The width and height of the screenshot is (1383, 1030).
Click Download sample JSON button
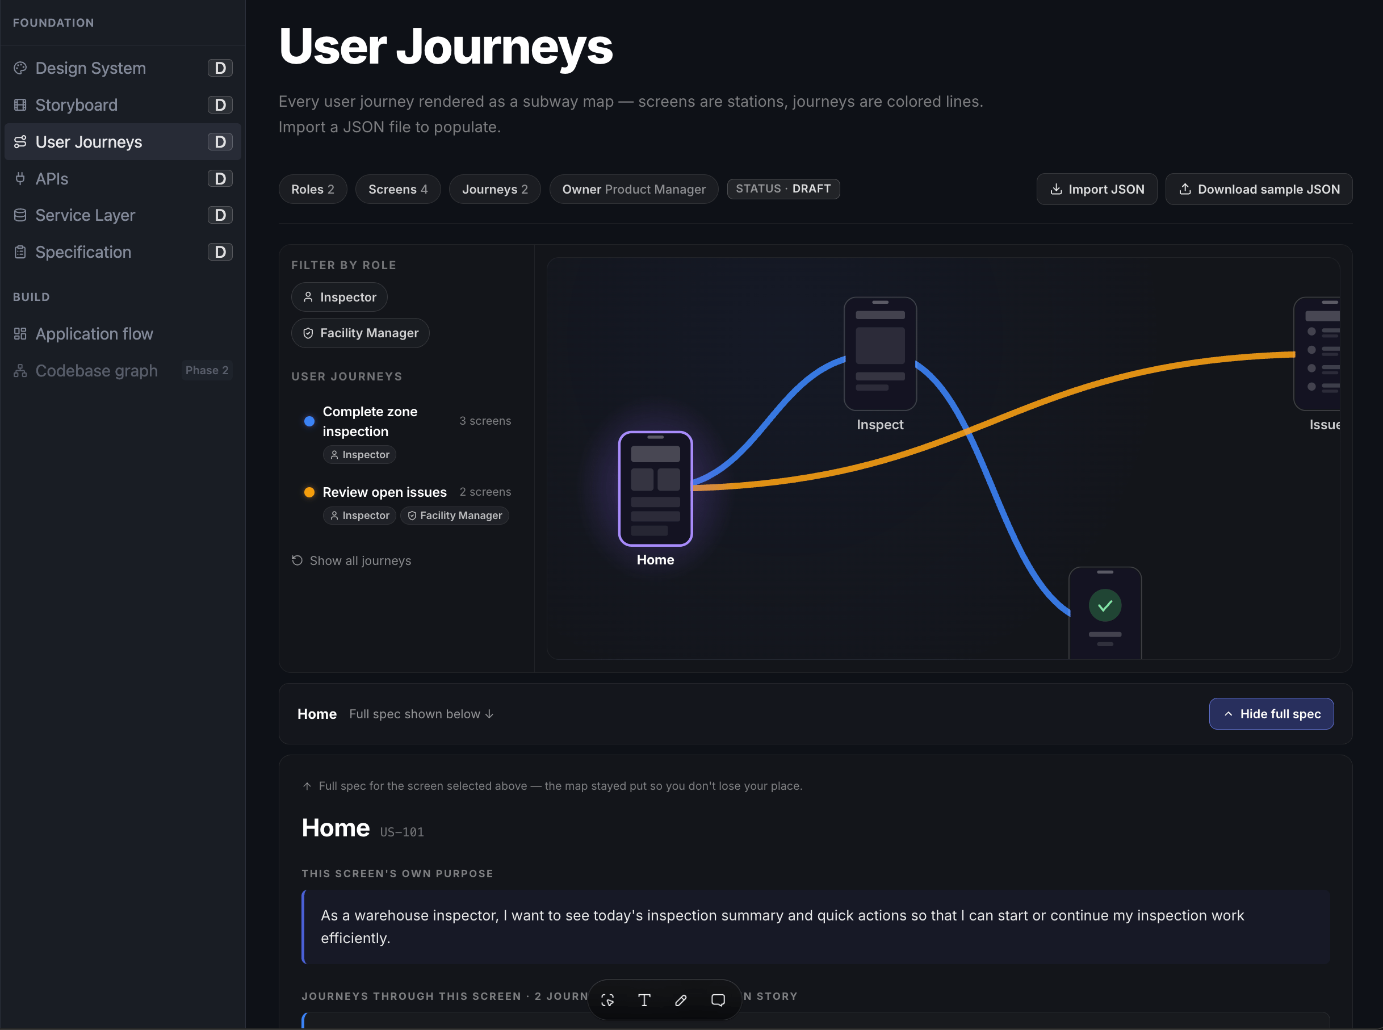coord(1259,189)
